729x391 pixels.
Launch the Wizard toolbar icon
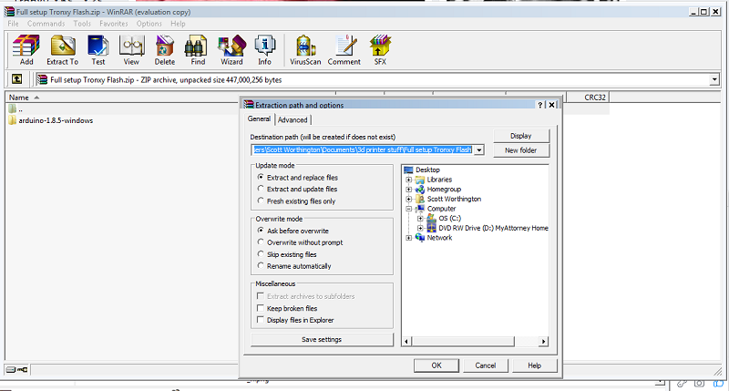coord(231,50)
